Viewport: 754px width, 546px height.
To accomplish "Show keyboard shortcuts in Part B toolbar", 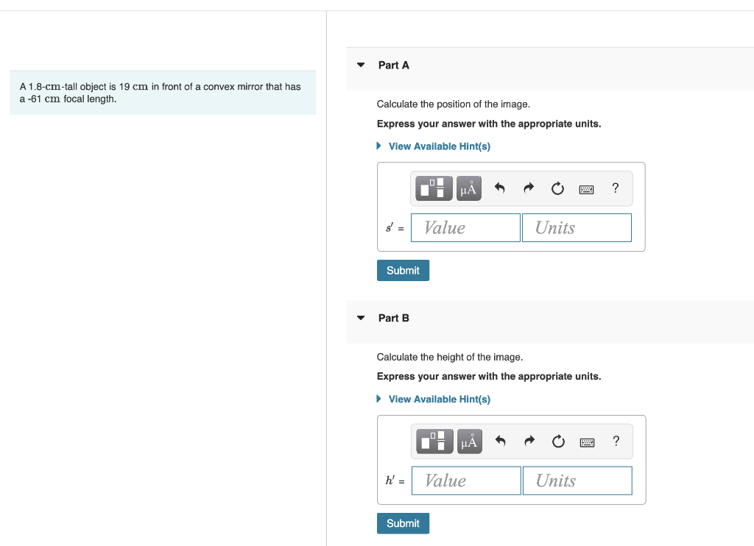I will click(x=587, y=443).
